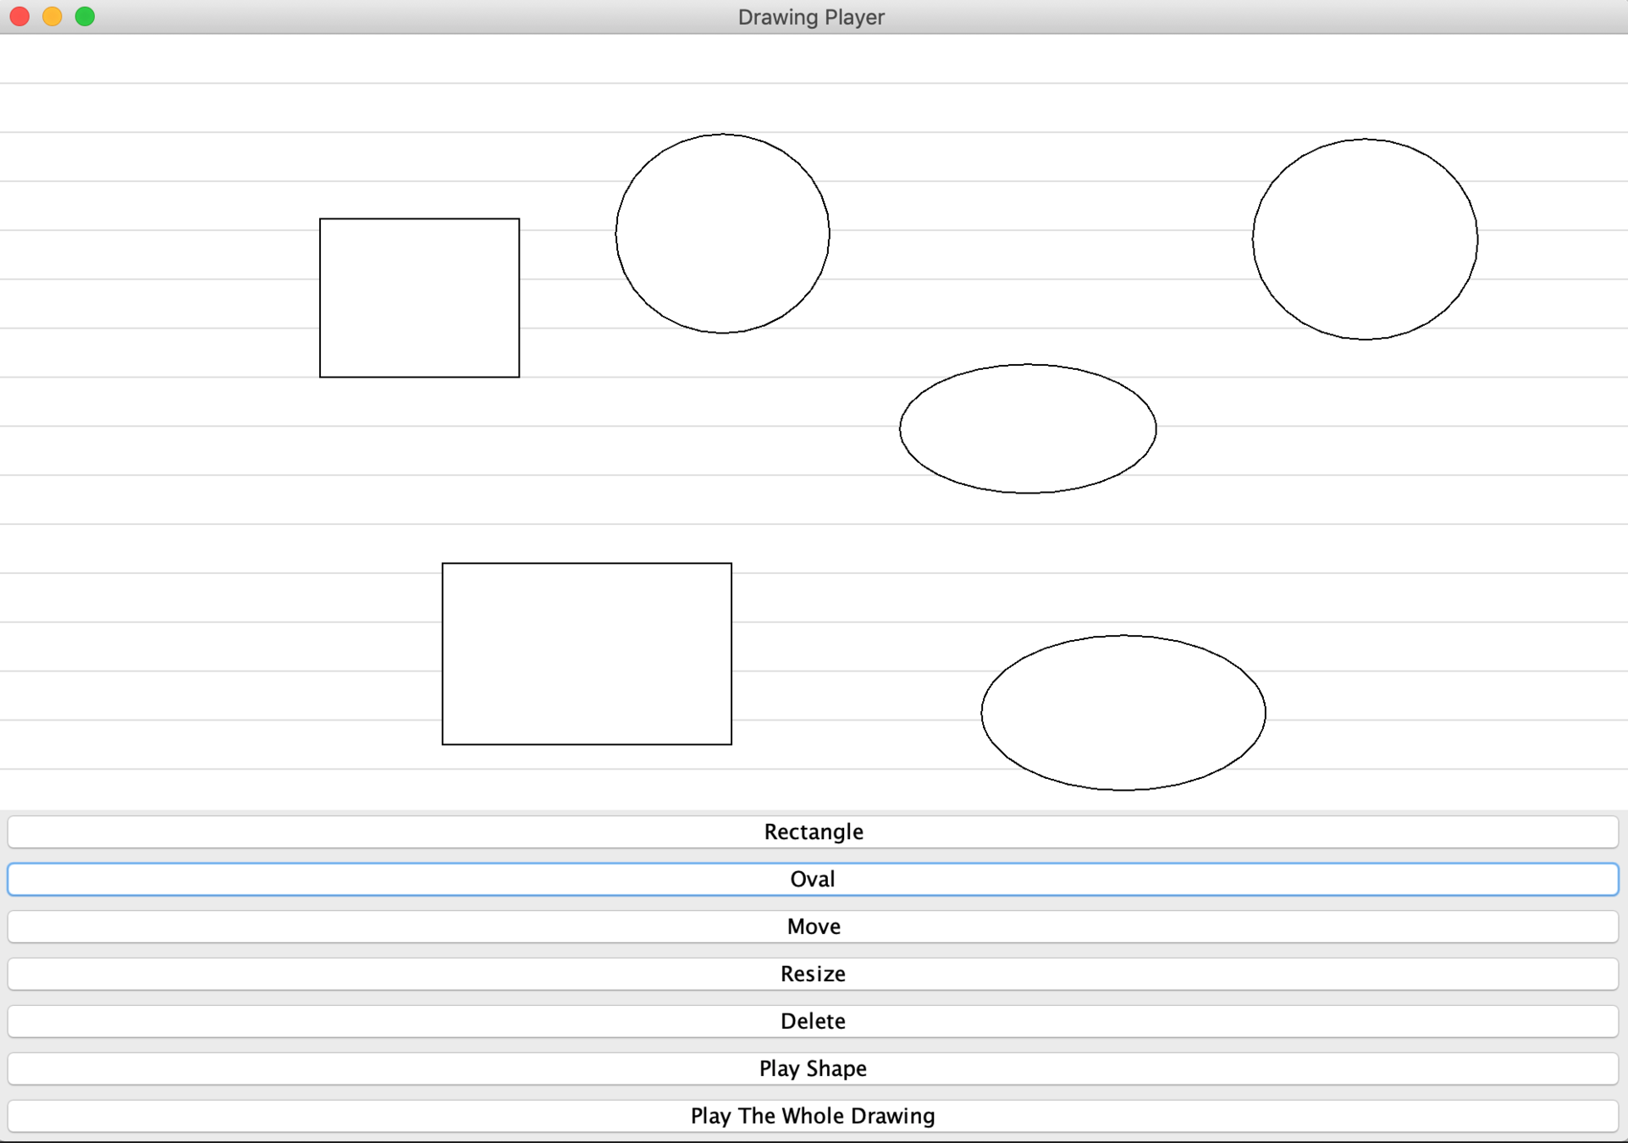Select the large bottom rectangle shape
The image size is (1628, 1143).
pos(587,654)
